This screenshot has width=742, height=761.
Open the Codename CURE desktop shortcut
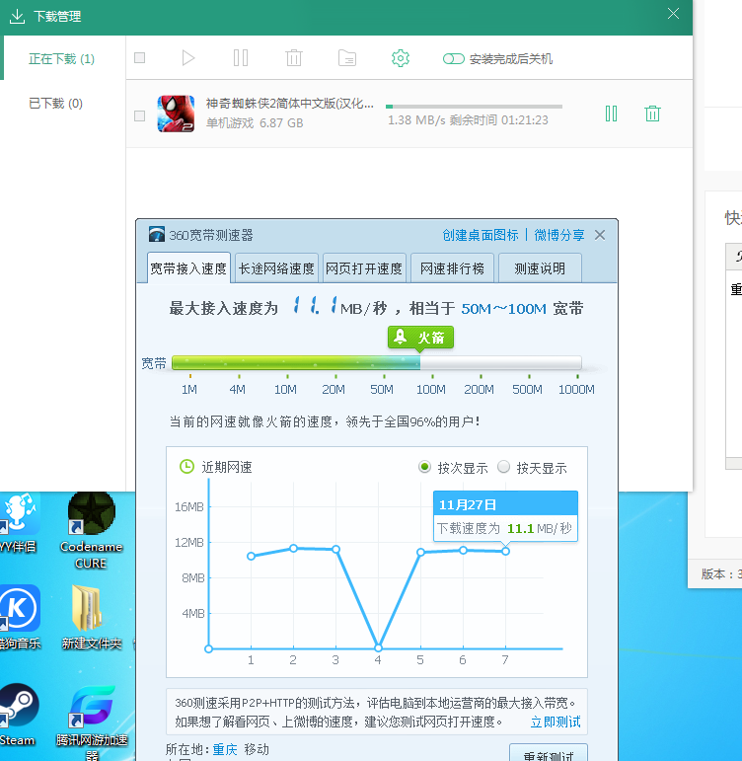click(91, 531)
